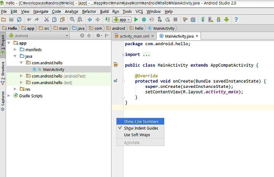
Task: Click the MainActivity breadcrumb
Action: 161,28
